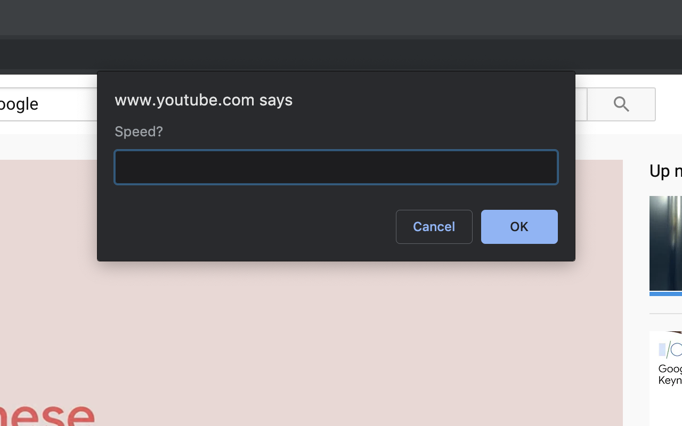Click the dark browser toolbar strip

point(341,19)
